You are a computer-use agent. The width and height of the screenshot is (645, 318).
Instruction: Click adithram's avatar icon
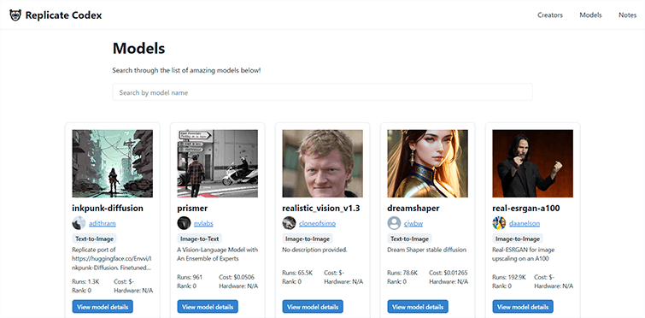tap(79, 223)
